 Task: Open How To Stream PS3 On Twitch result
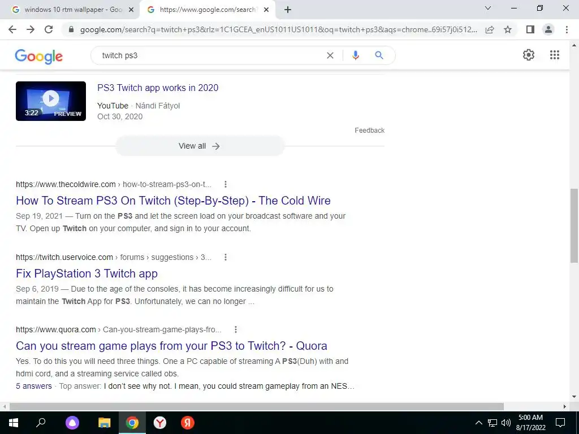point(173,201)
